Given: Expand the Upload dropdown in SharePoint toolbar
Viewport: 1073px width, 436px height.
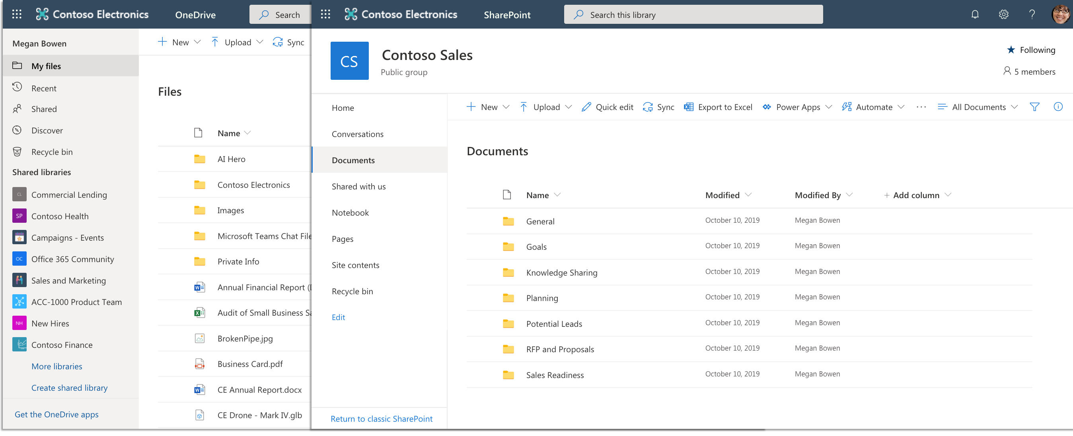Looking at the screenshot, I should click(x=568, y=107).
